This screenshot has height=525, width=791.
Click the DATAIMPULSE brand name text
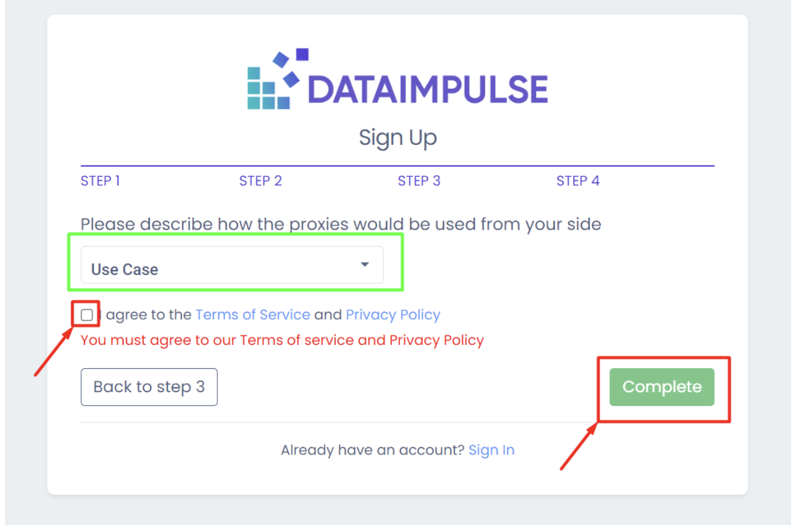pyautogui.click(x=428, y=89)
